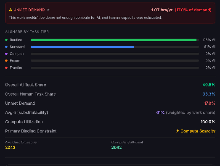Click the Compute Scarcity constraint label
220x166 pixels.
198,131
